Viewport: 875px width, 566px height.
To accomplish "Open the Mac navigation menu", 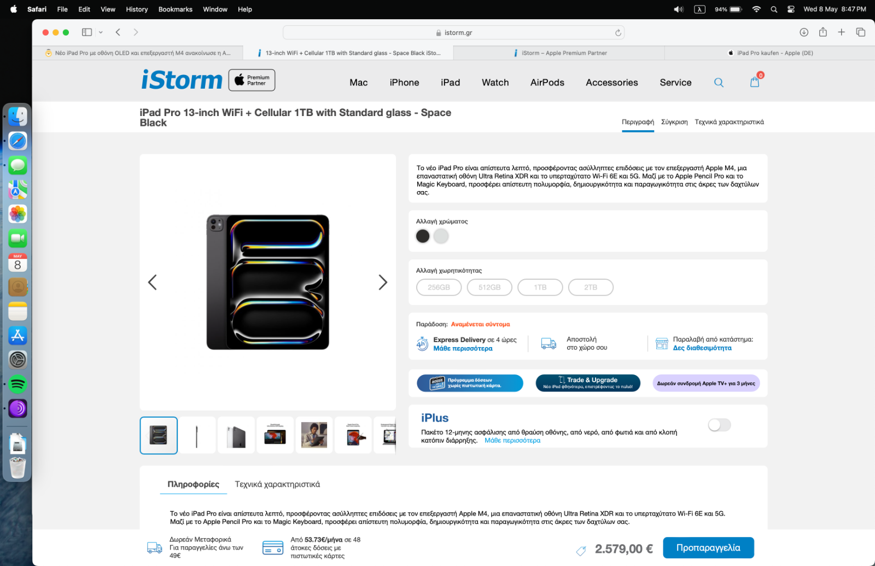I will coord(359,83).
